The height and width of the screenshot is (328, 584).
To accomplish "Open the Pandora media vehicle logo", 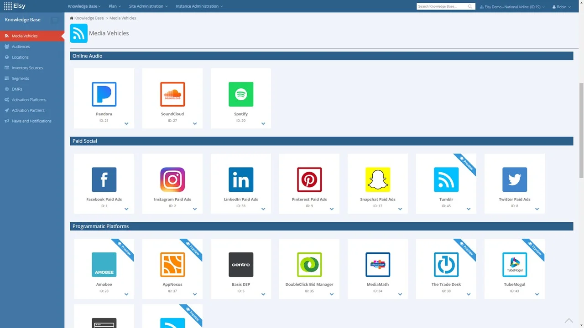I will pyautogui.click(x=104, y=94).
